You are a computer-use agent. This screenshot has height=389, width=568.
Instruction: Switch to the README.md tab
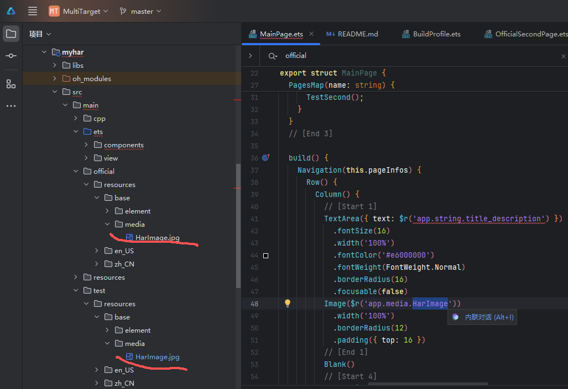352,34
